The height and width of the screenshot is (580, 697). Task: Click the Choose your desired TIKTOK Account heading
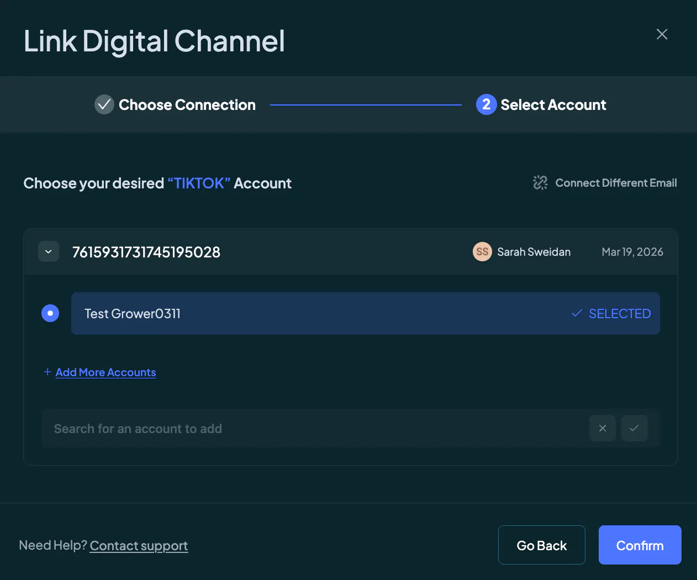point(157,183)
